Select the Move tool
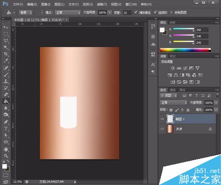Viewport: 221px width, 185px height. coord(6,27)
